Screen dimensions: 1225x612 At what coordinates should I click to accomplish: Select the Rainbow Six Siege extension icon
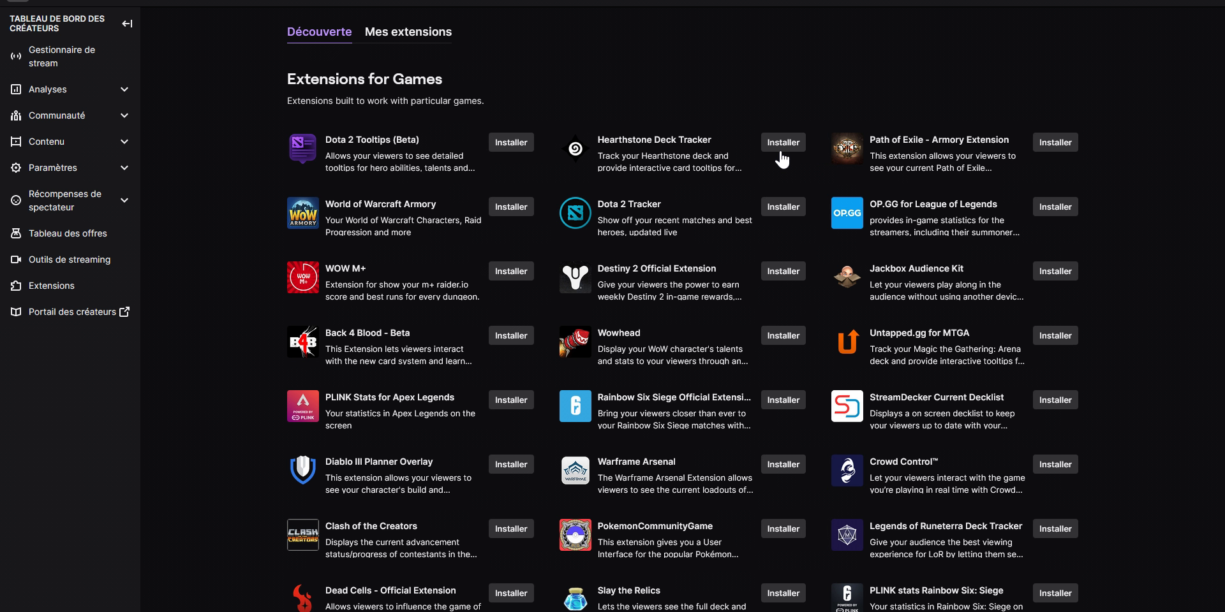pyautogui.click(x=575, y=406)
